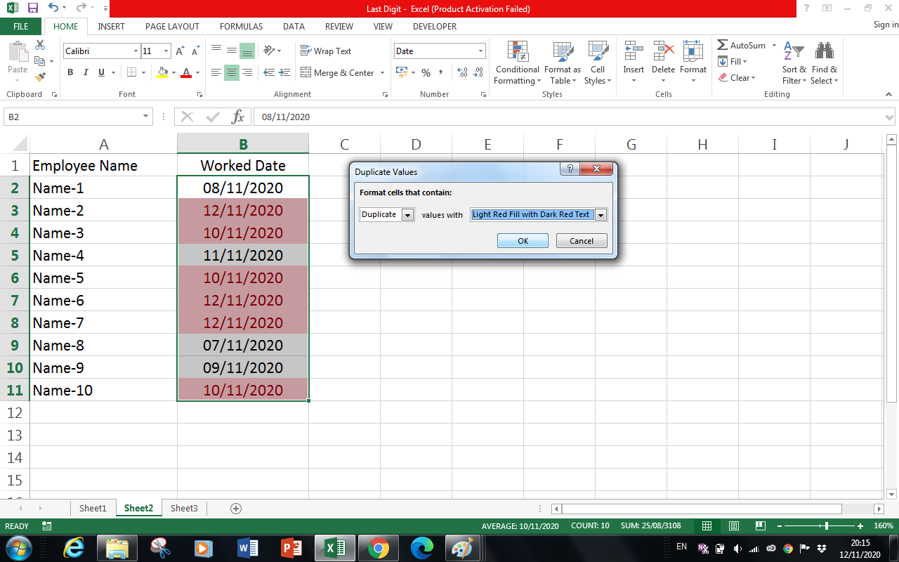This screenshot has width=899, height=562.
Task: Open Chrome from the taskbar
Action: click(378, 547)
